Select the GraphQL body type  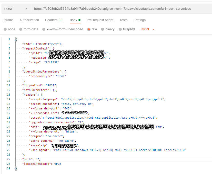120,29
